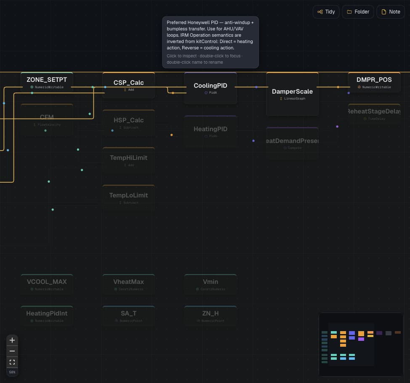Click the DMPR_POS output node

(374, 82)
